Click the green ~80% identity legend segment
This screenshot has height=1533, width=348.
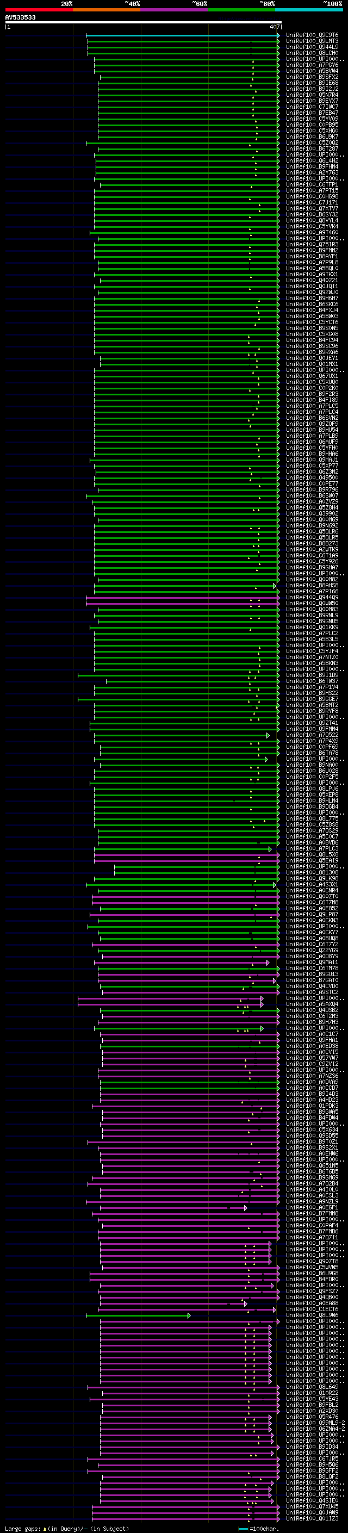[241, 10]
